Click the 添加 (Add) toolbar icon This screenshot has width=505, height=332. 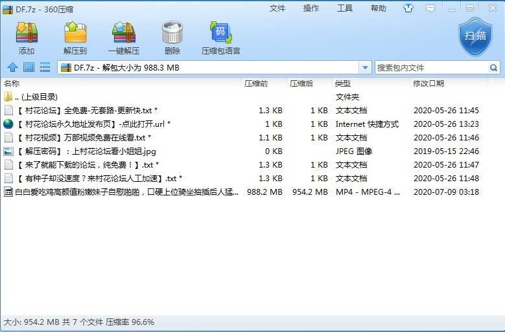tap(27, 38)
